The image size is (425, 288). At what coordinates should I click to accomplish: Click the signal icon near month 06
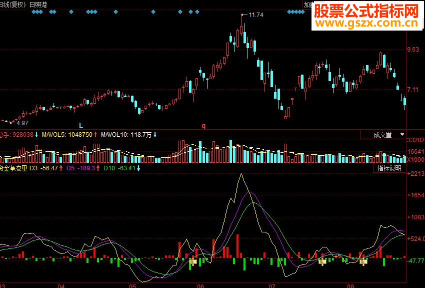click(192, 262)
